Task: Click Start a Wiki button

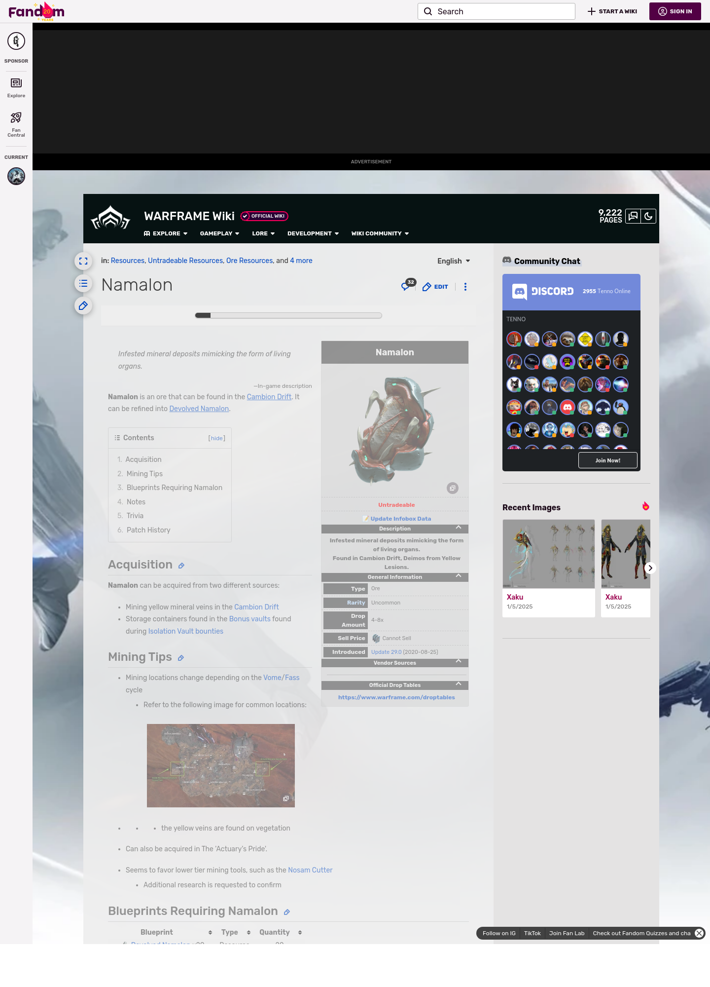Action: (x=612, y=11)
